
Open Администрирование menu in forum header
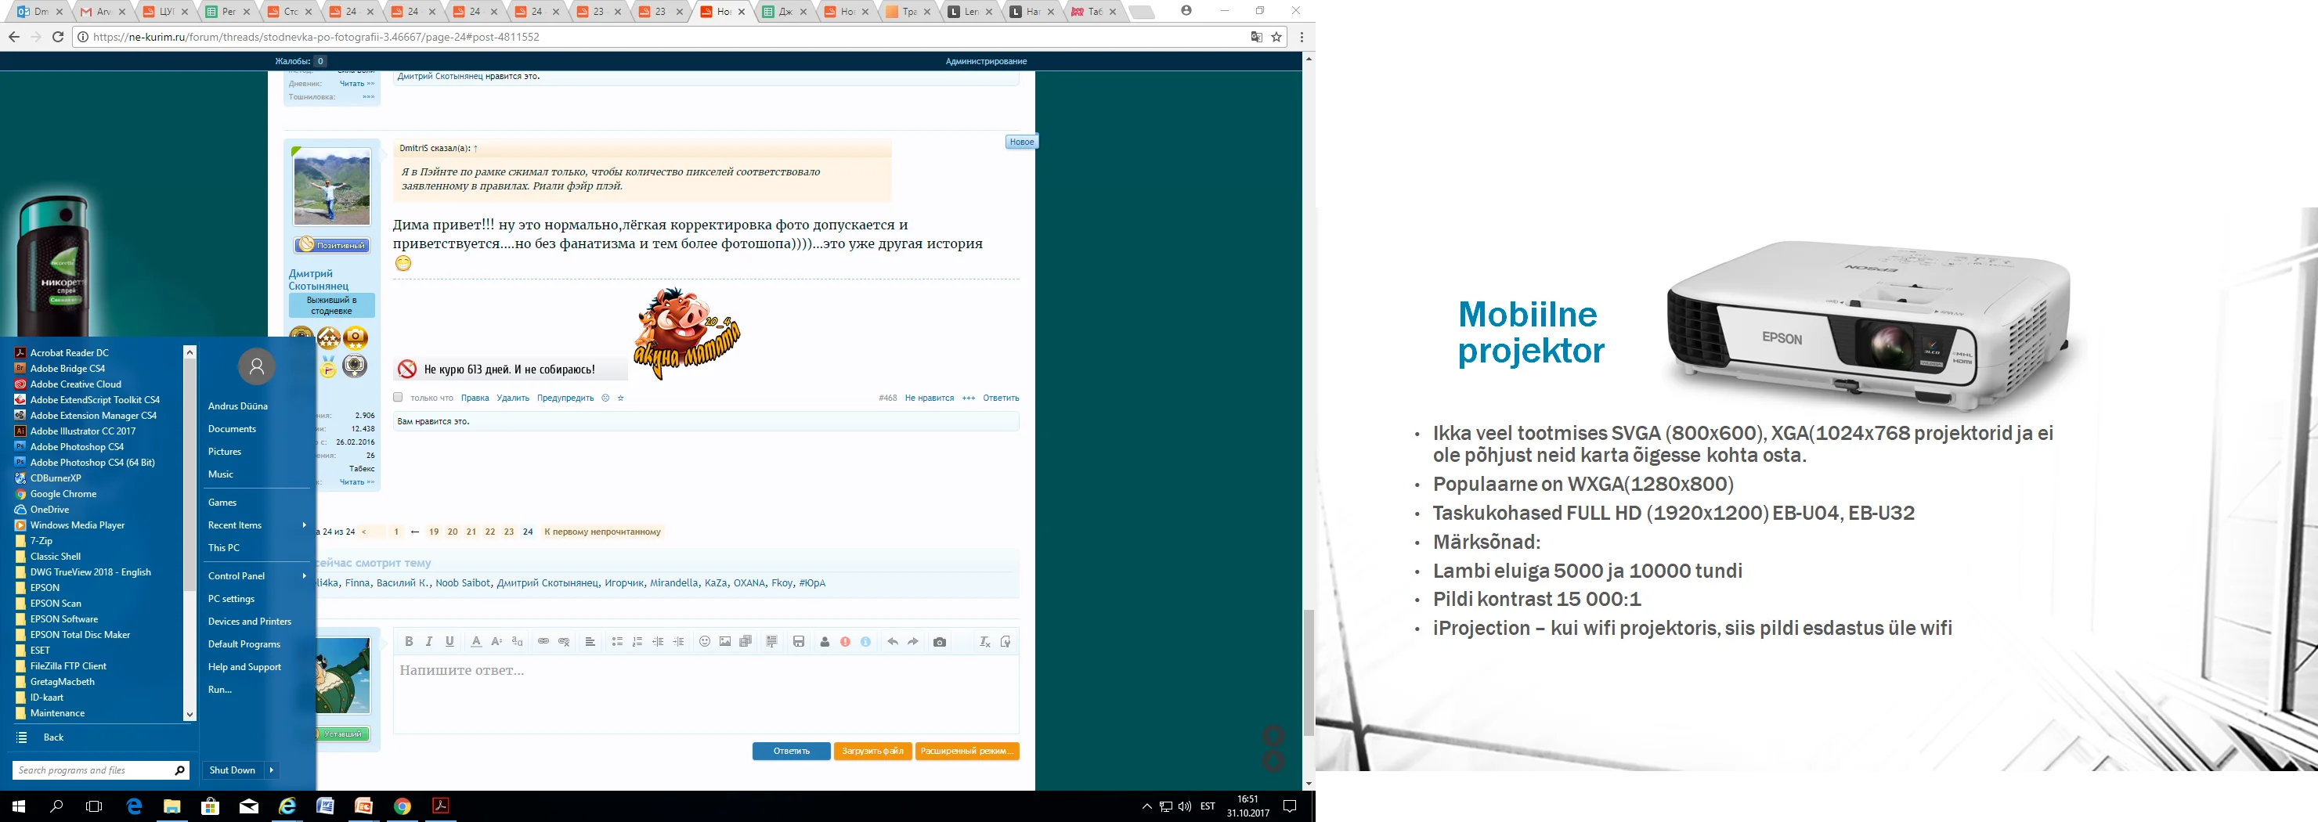coord(985,61)
